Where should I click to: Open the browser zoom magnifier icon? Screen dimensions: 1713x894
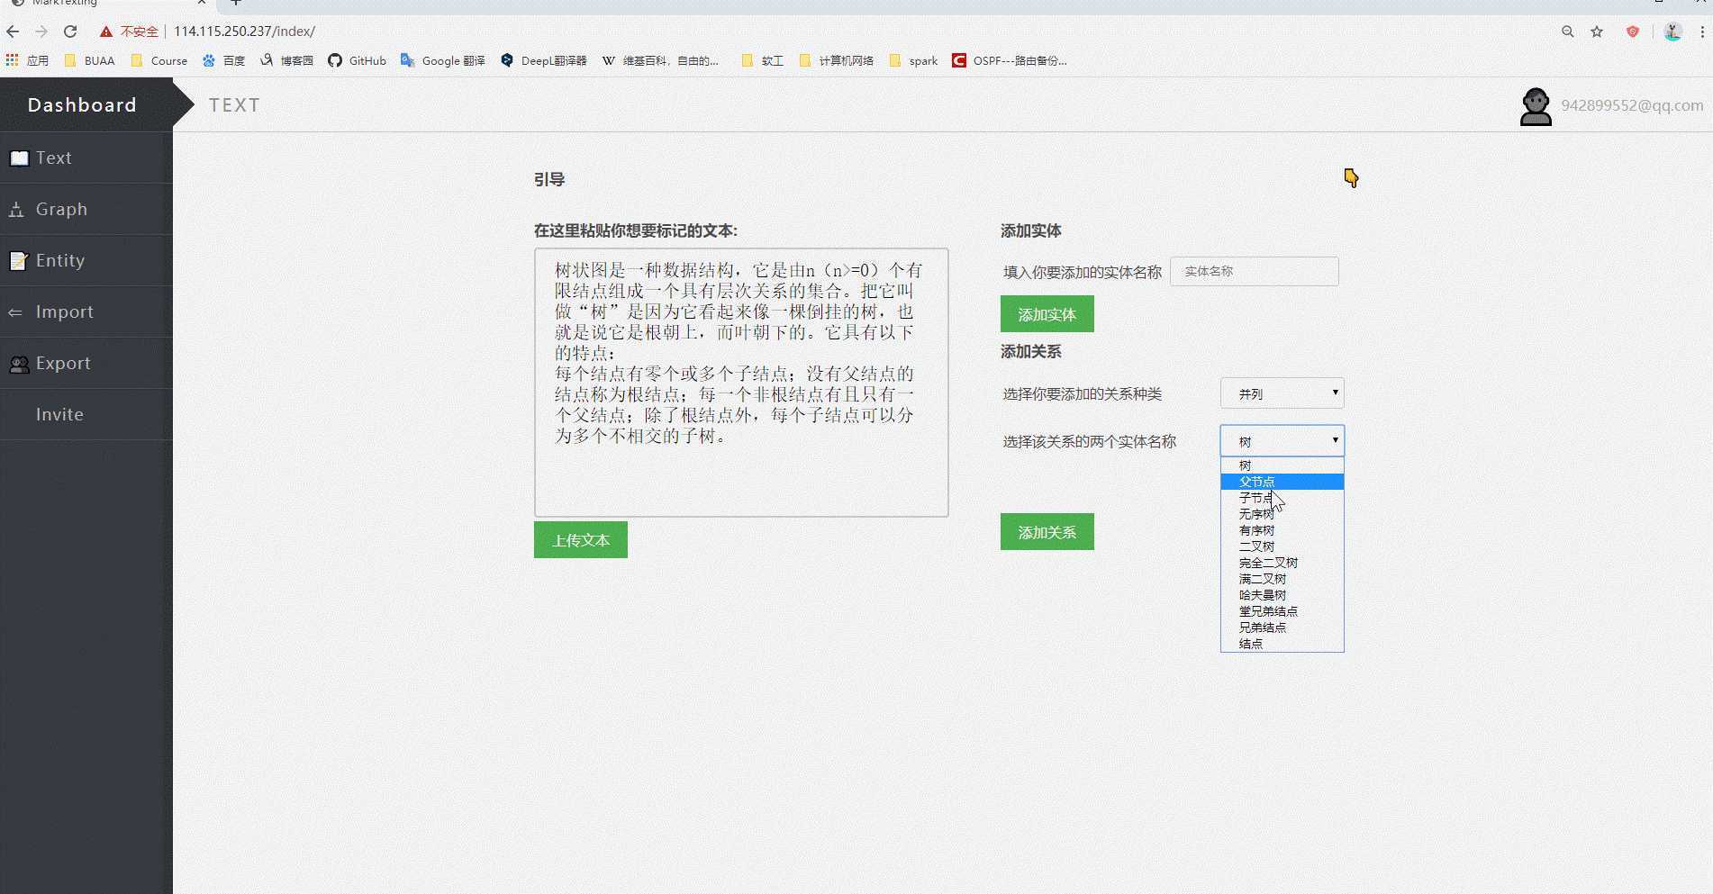[1568, 32]
